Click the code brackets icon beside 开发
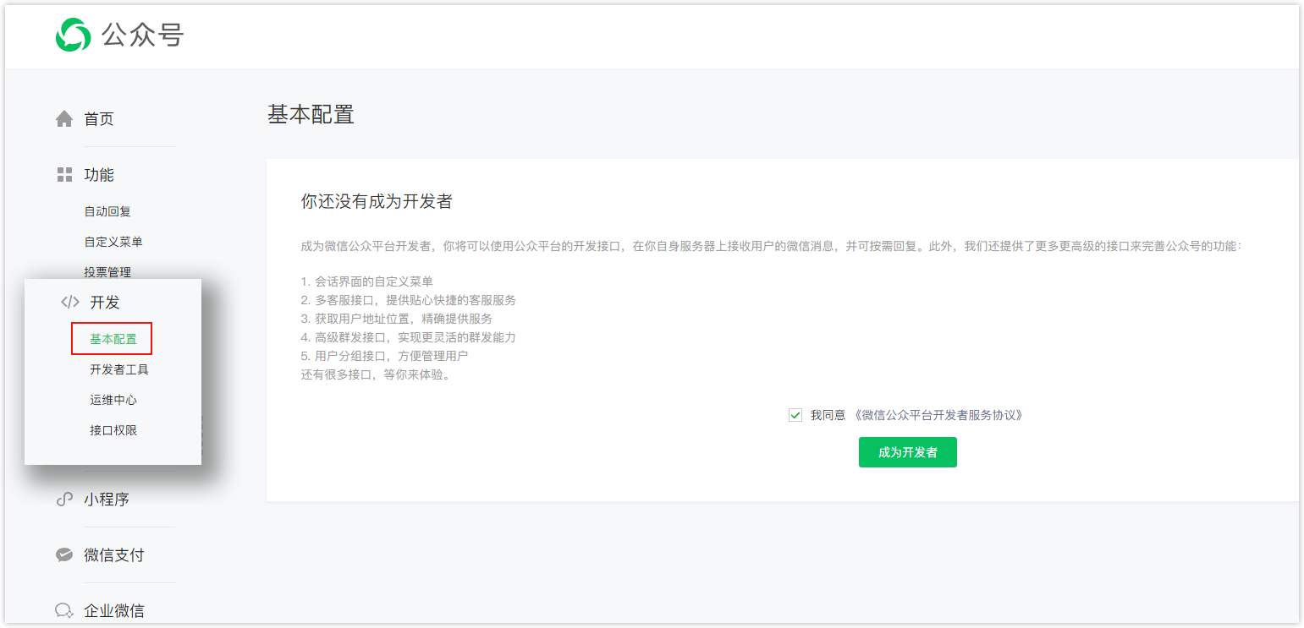Viewport: 1304px width, 628px height. point(70,302)
